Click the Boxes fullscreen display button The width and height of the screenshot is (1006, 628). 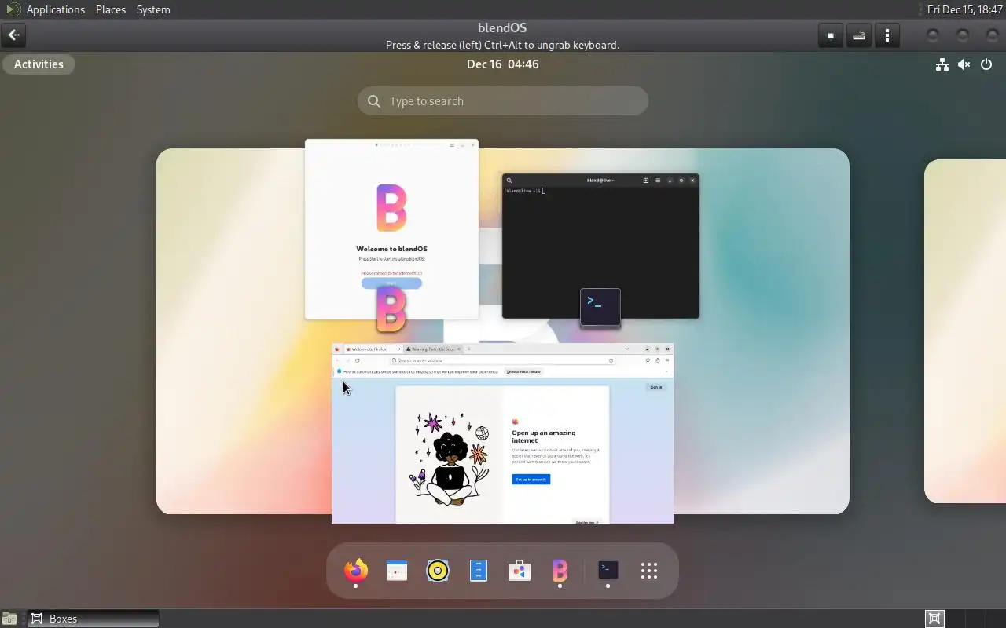coord(830,35)
